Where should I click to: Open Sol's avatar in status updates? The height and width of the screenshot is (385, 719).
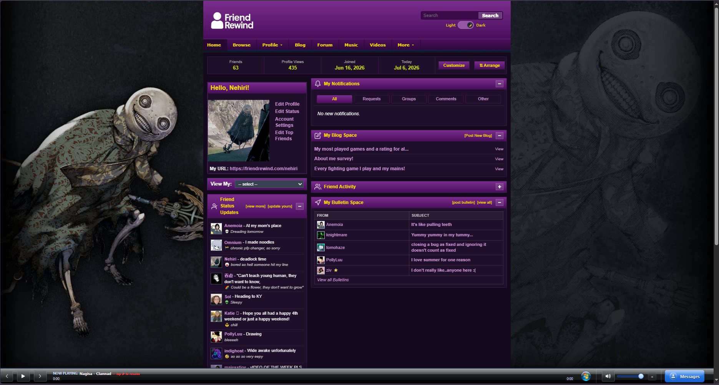click(x=216, y=299)
